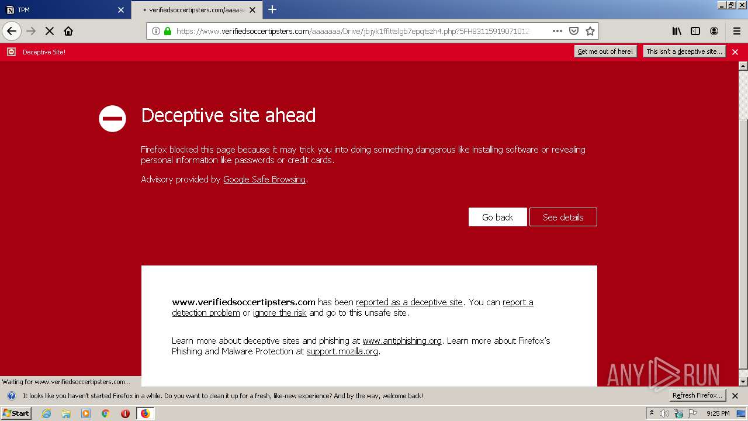Image resolution: width=748 pixels, height=421 pixels.
Task: Click the 9:25 PM system clock
Action: click(718, 413)
